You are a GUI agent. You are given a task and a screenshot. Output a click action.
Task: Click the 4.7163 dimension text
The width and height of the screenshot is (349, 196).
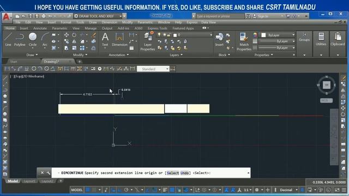(x=87, y=94)
